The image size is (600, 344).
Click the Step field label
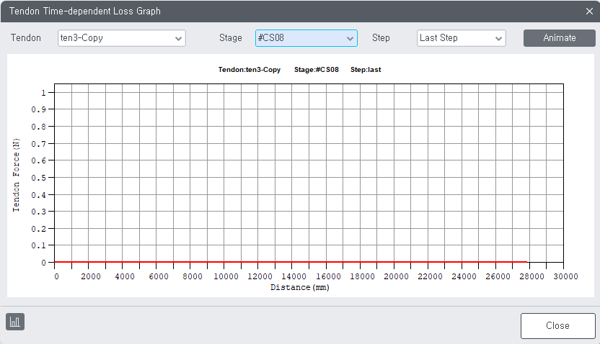click(x=381, y=38)
